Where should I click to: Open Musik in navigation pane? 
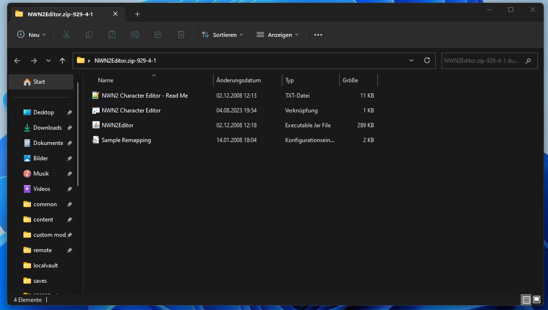tap(41, 174)
